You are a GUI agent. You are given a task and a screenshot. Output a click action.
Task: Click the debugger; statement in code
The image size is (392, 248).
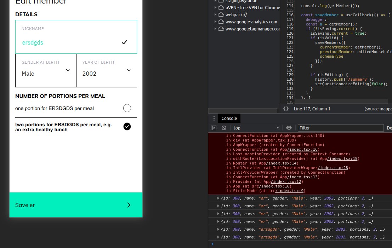tap(316, 19)
